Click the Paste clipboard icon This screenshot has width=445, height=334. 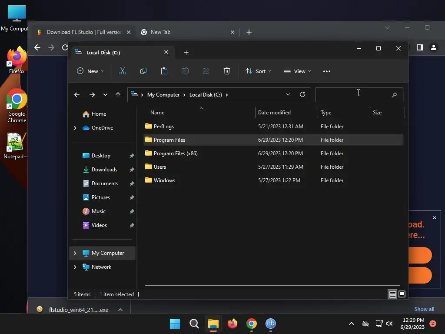(x=164, y=71)
